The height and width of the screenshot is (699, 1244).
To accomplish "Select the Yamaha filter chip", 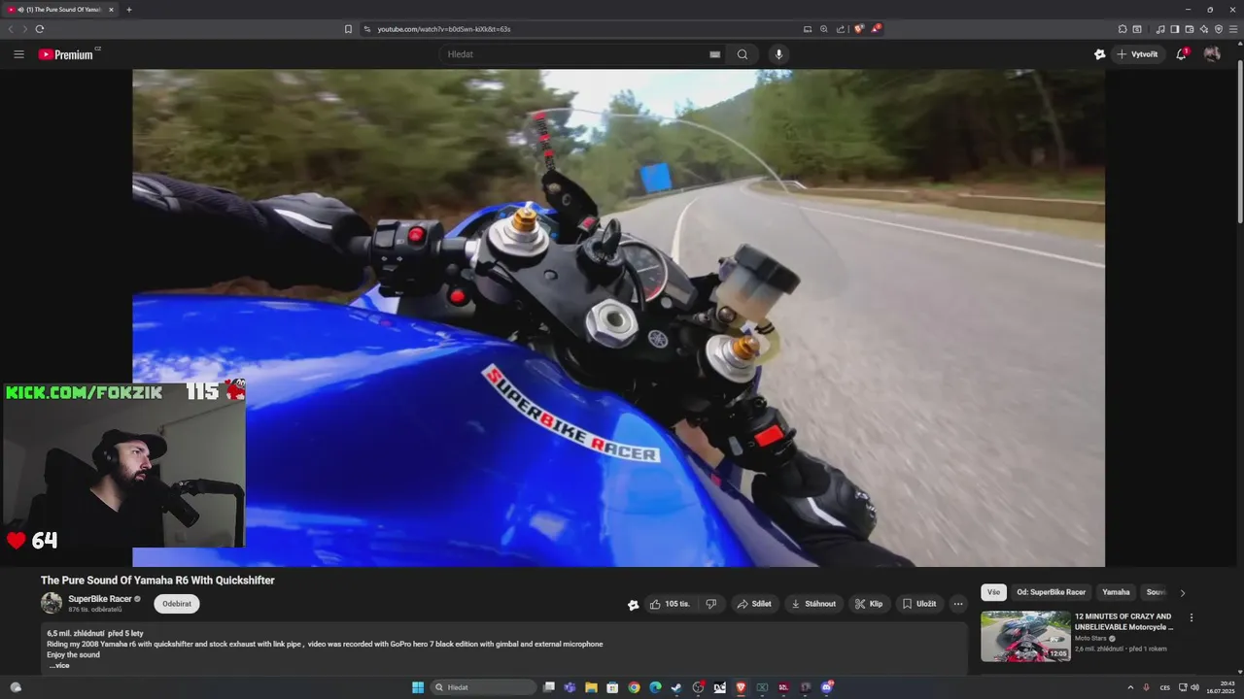I will point(1116,592).
